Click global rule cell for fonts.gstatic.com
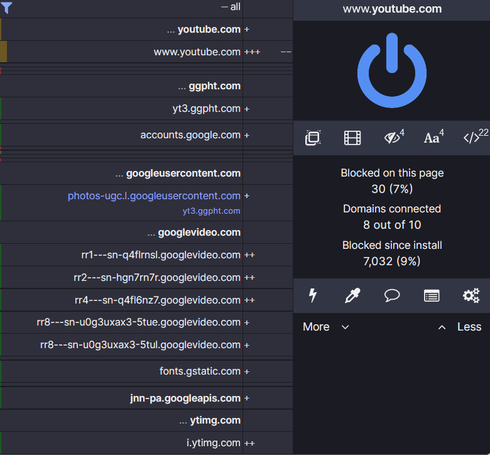 click(268, 371)
